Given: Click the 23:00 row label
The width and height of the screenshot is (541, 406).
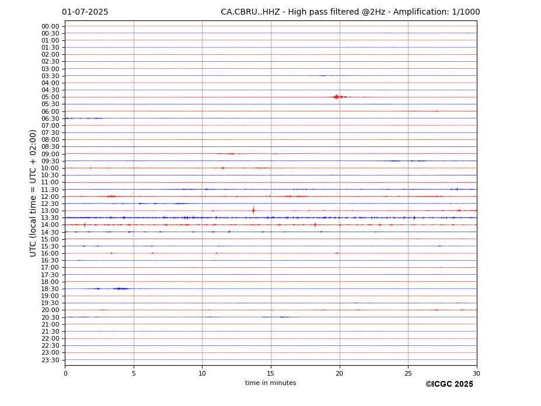Looking at the screenshot, I should [x=50, y=353].
